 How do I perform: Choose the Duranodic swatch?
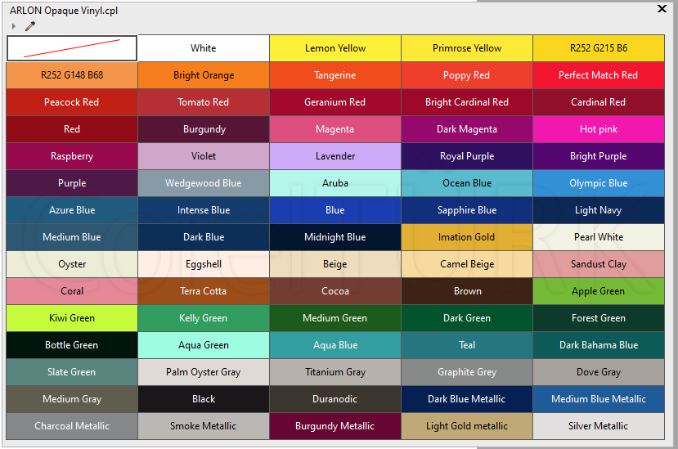click(335, 399)
